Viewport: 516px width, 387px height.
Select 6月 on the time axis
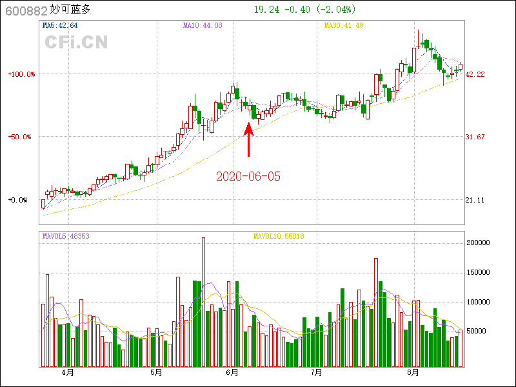click(x=232, y=373)
